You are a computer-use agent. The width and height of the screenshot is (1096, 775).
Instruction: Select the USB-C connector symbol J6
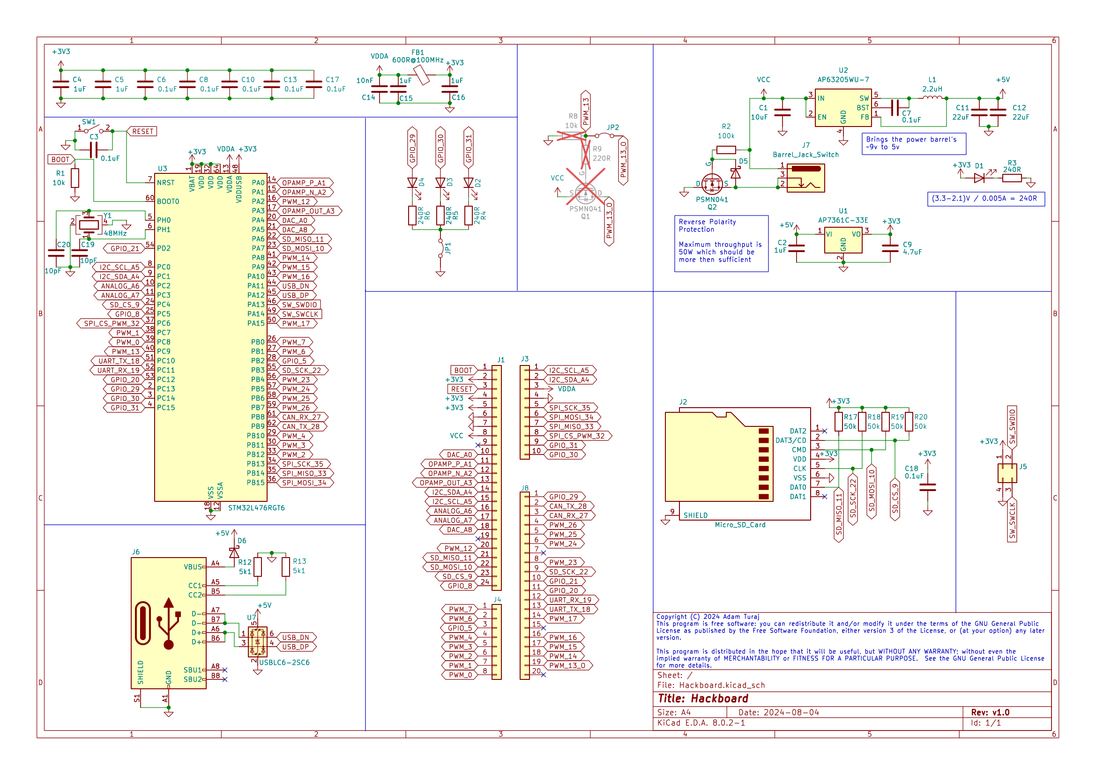coord(168,623)
